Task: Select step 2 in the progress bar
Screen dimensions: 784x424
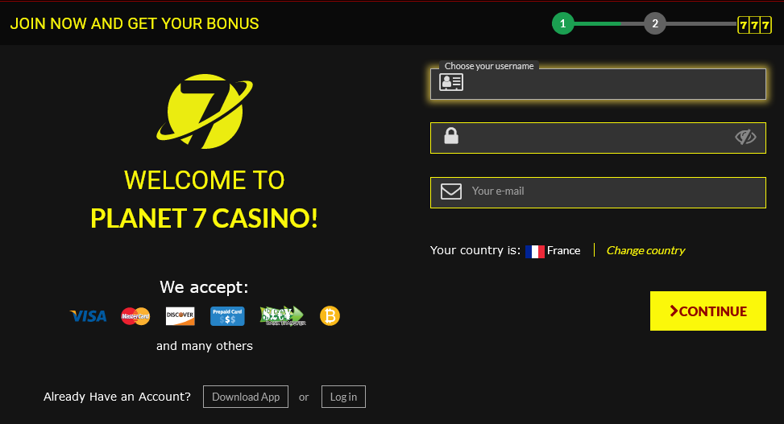Action: [655, 23]
